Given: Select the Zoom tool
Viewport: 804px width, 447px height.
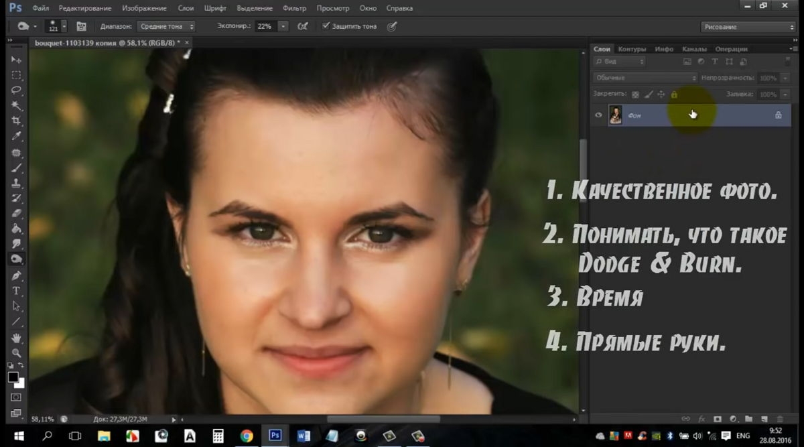Looking at the screenshot, I should point(17,353).
